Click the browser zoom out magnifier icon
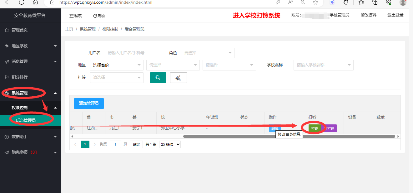413x193 pixels. pyautogui.click(x=303, y=2)
